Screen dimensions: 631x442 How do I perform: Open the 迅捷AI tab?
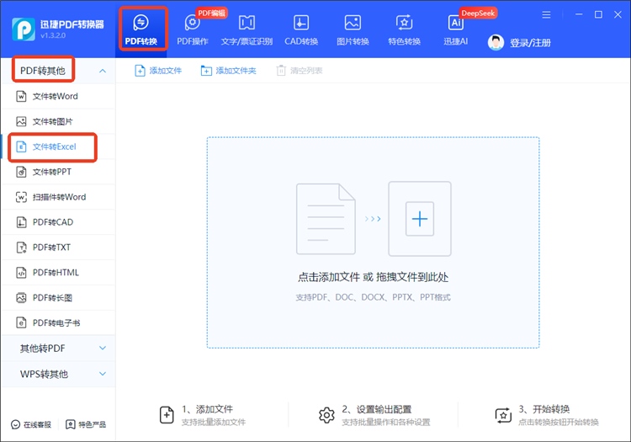click(x=455, y=29)
